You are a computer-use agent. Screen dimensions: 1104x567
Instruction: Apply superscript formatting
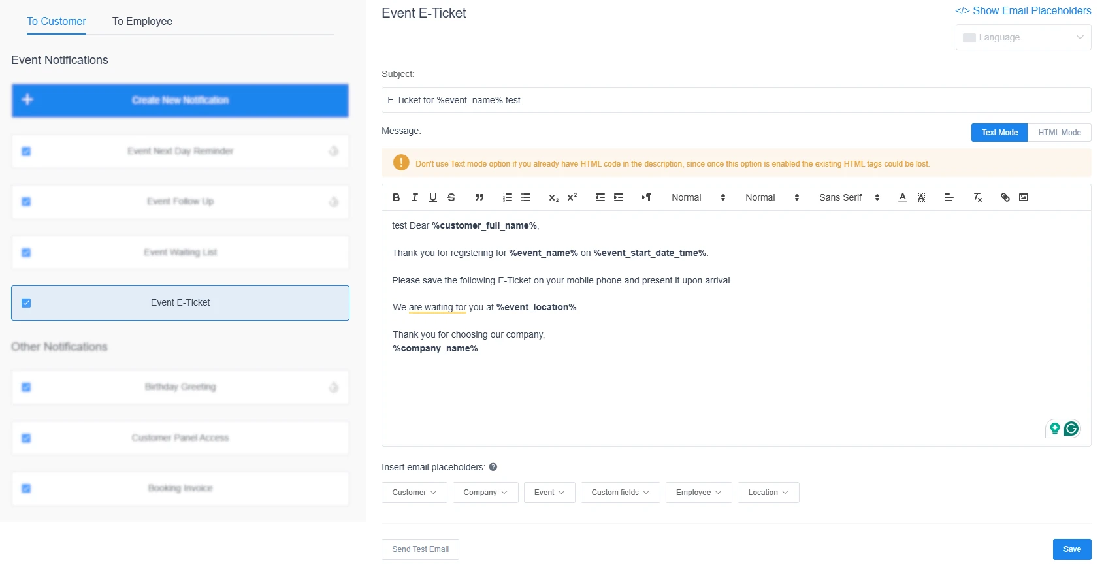[x=572, y=197]
